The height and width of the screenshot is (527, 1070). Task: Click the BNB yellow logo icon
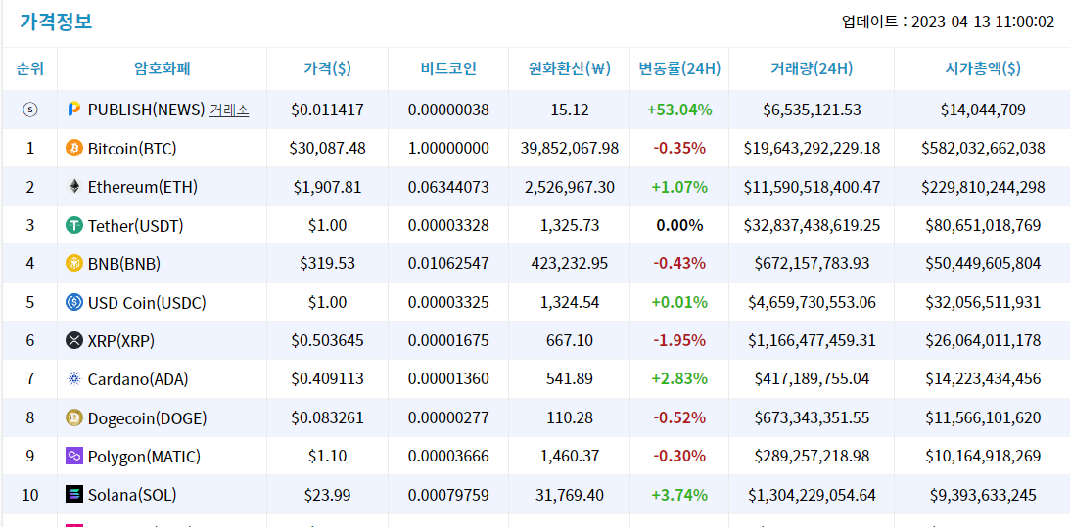73,263
